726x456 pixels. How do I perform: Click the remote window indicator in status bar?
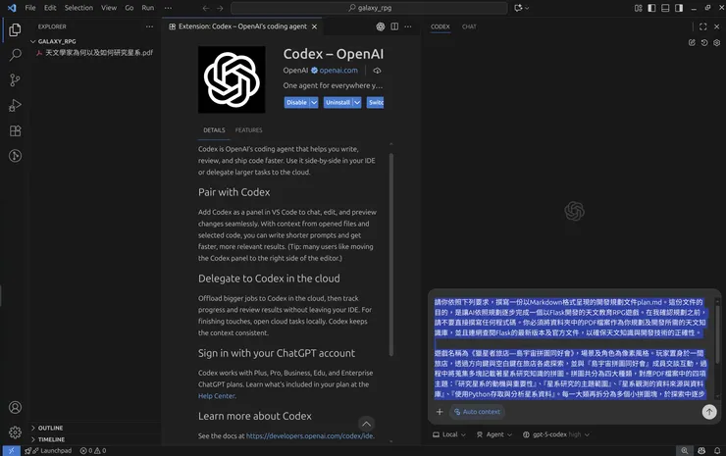(11, 450)
